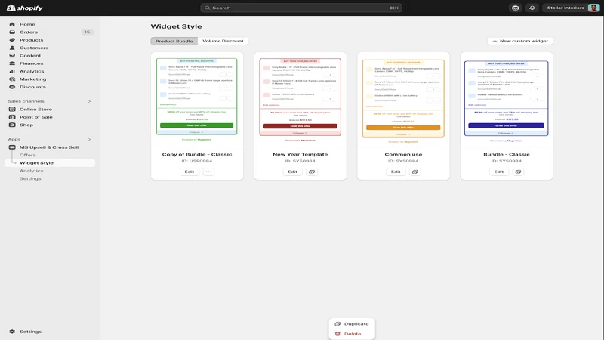The image size is (604, 340).
Task: Choose Duplicate from the popup menu
Action: pos(352,324)
